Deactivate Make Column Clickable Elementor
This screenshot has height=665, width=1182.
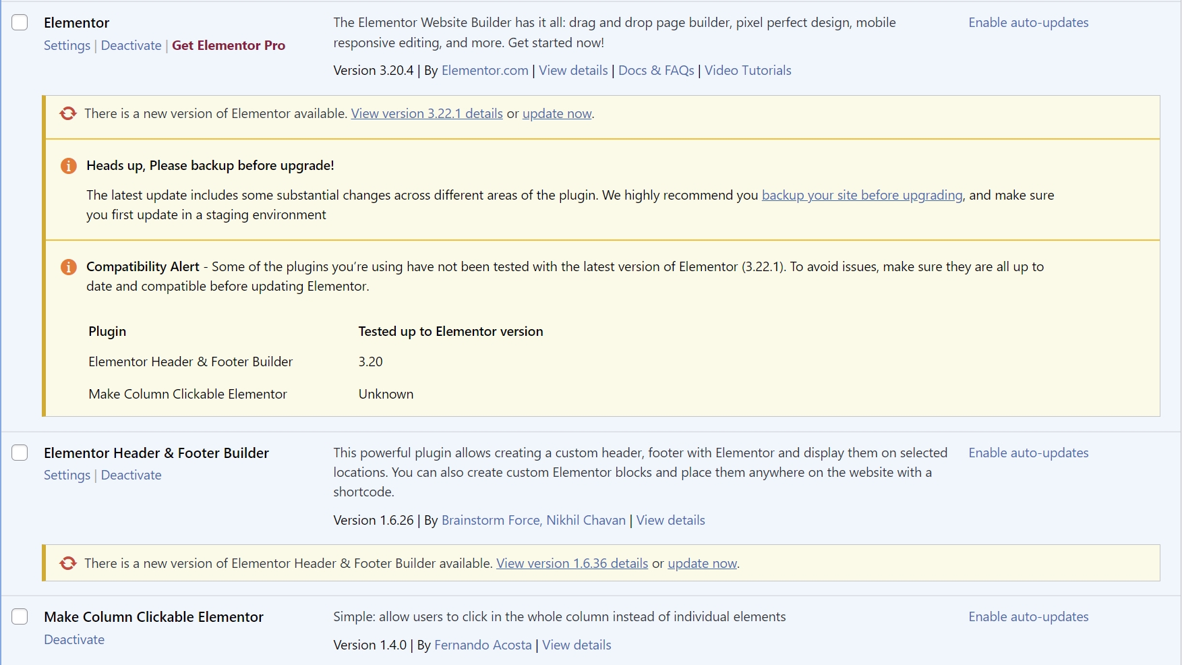[74, 640]
